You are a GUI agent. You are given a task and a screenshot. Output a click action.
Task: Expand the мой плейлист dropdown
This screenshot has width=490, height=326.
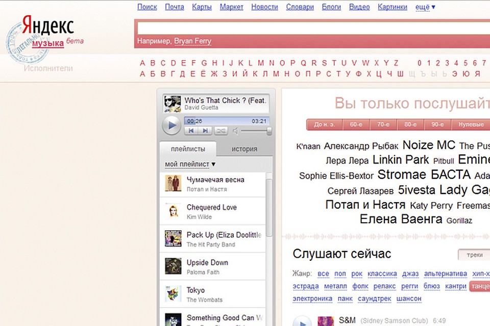(190, 164)
